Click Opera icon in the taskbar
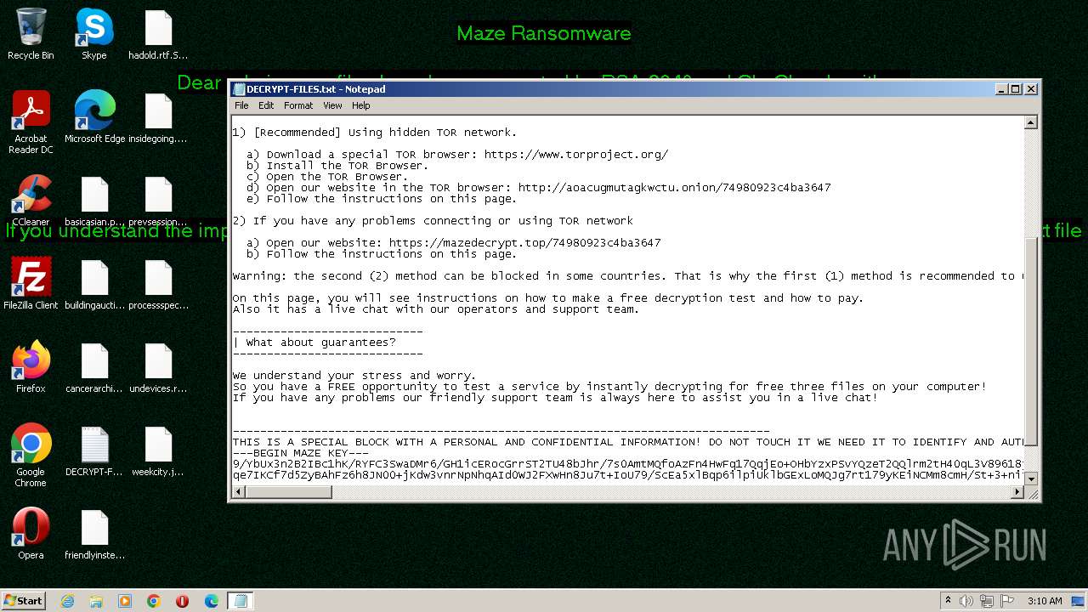This screenshot has height=612, width=1088. point(182,601)
